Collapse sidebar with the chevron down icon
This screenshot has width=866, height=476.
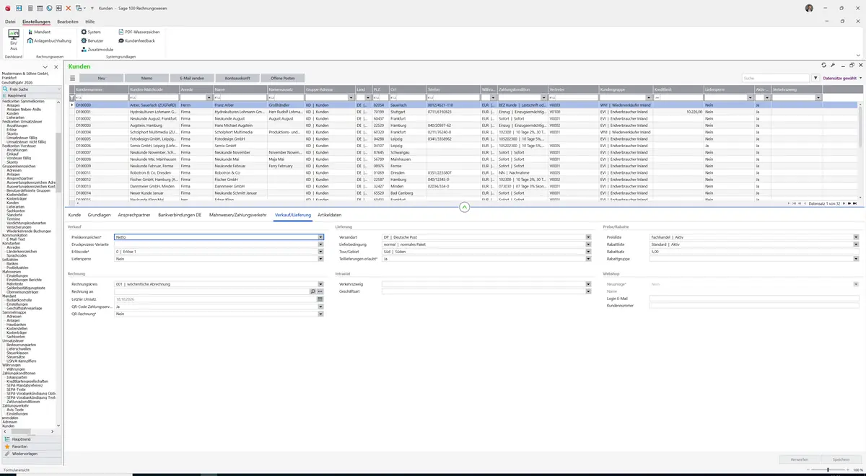[46, 67]
